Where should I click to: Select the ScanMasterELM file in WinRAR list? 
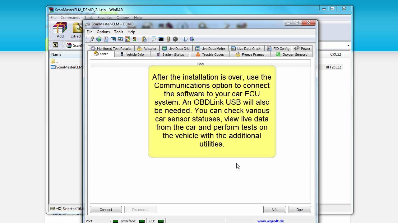(67, 67)
